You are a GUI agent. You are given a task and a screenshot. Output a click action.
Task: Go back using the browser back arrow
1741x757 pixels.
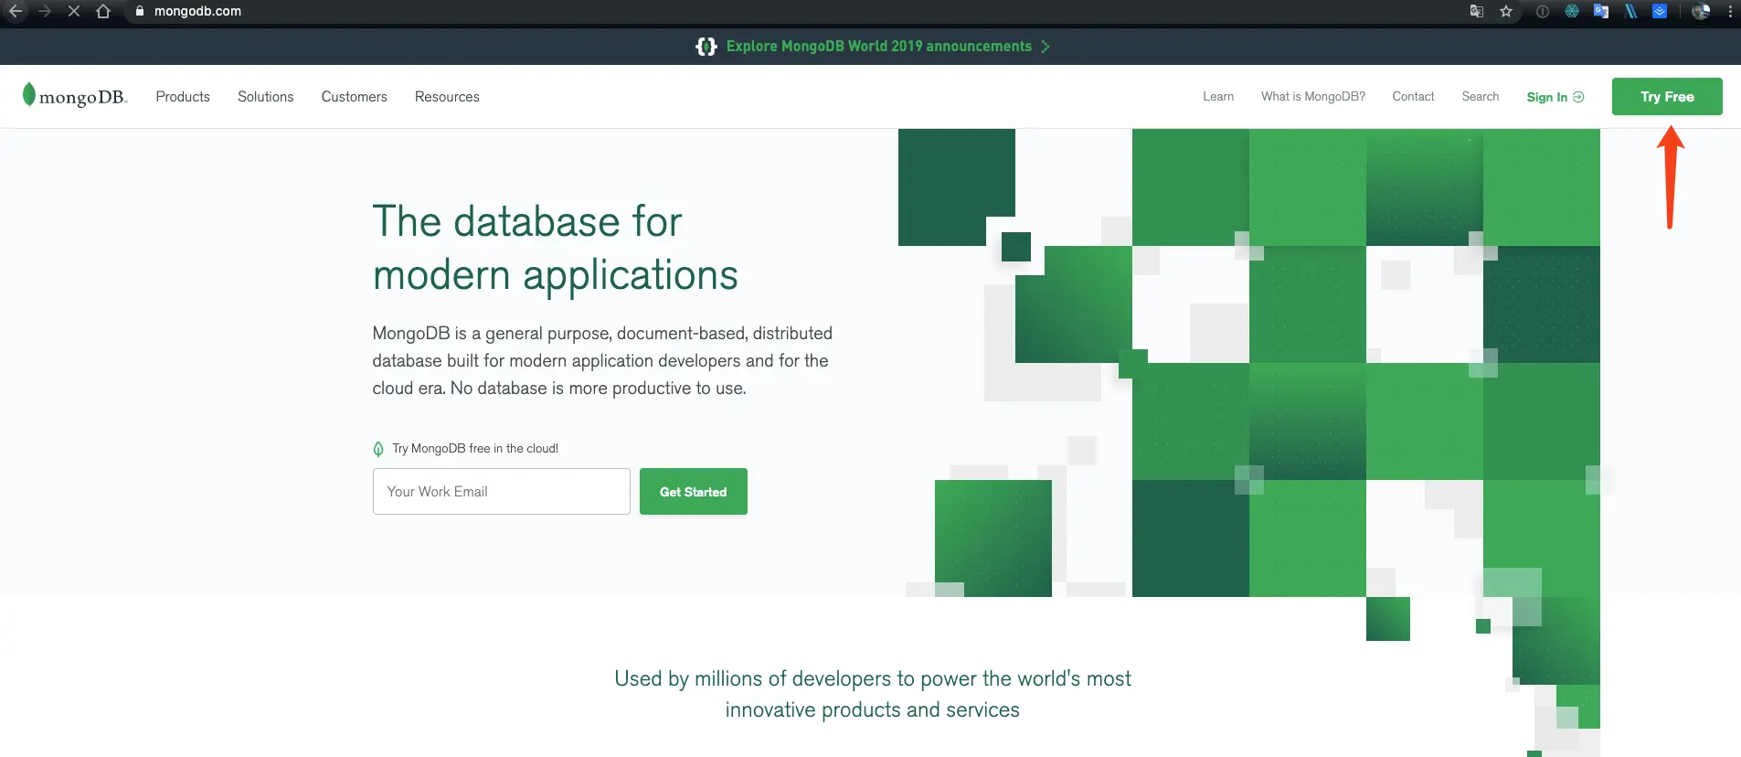pos(16,11)
